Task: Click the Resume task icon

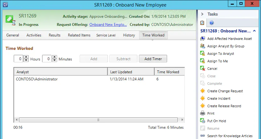Action: point(203,128)
